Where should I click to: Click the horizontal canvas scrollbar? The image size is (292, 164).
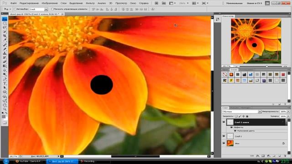click(136, 156)
